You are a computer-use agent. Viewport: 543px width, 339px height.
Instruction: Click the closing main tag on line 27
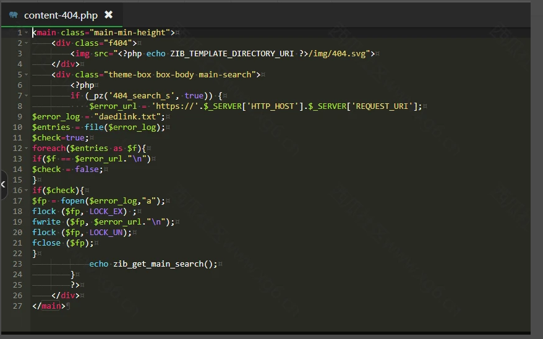[49, 306]
